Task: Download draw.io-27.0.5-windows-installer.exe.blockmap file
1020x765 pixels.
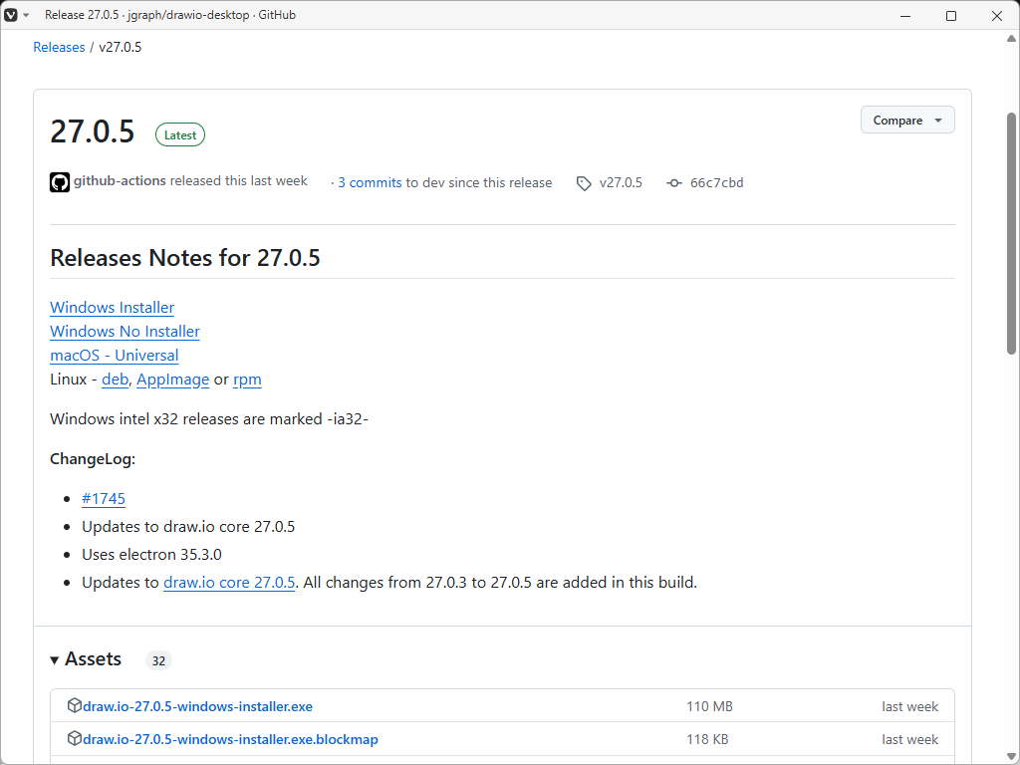Action: (x=230, y=740)
